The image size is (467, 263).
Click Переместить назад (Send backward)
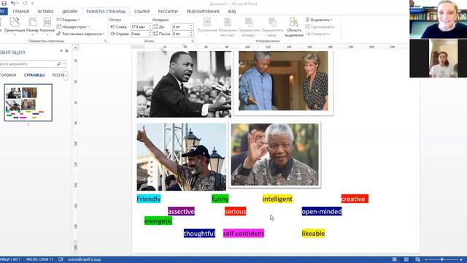272,26
